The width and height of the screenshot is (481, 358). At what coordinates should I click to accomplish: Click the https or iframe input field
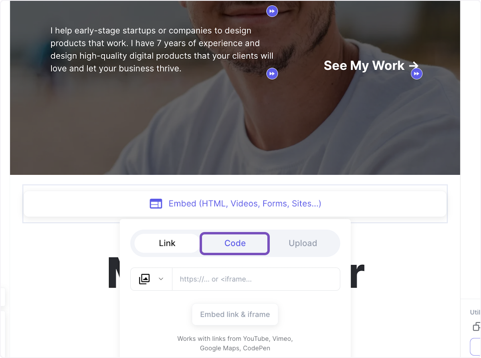click(x=256, y=279)
